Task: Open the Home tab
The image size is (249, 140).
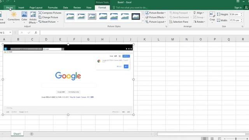Action: coord(9,7)
